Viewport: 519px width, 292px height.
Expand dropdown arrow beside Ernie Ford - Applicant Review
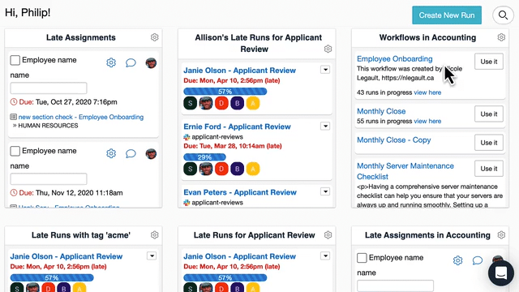tap(325, 127)
